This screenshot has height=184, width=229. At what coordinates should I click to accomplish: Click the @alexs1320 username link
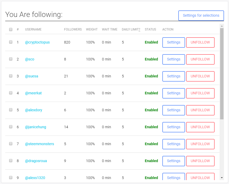point(35,178)
